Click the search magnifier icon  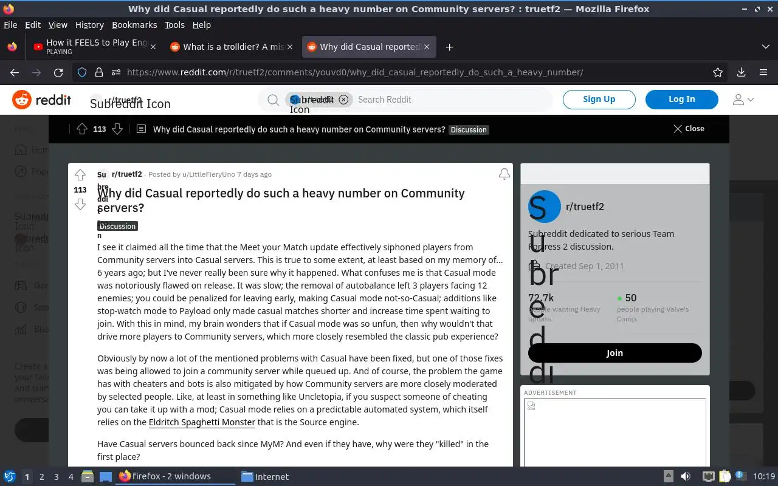pos(274,100)
